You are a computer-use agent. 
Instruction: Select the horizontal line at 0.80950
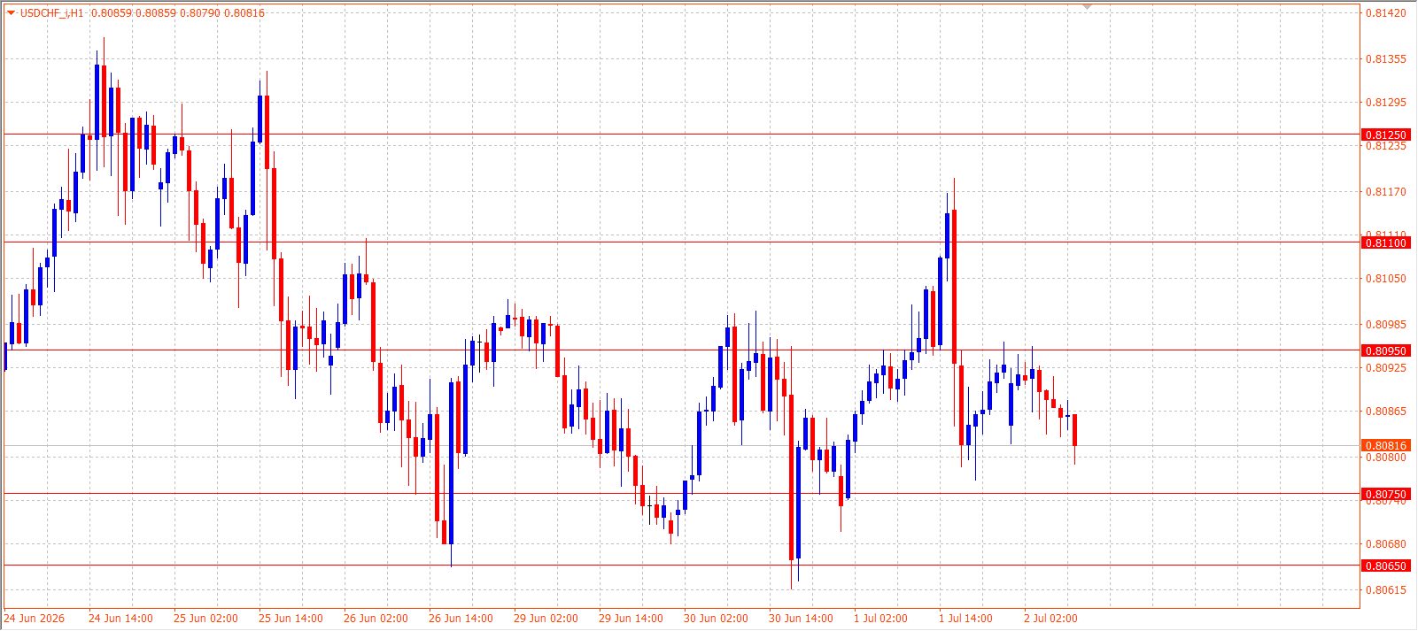[x=682, y=350]
